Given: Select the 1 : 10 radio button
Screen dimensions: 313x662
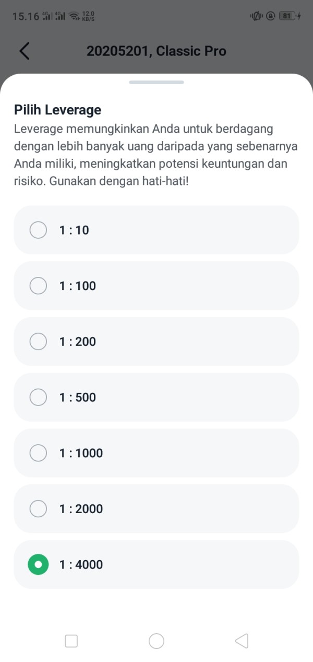Looking at the screenshot, I should pyautogui.click(x=38, y=230).
